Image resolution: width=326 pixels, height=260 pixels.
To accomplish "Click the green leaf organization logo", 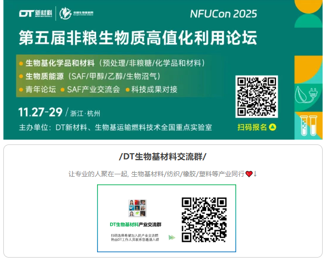I will (x=76, y=13).
